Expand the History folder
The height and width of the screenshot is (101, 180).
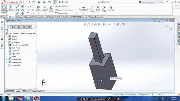pyautogui.click(x=6, y=36)
